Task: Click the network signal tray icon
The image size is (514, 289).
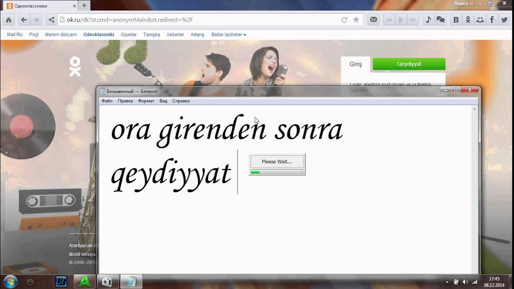Action: point(475,282)
